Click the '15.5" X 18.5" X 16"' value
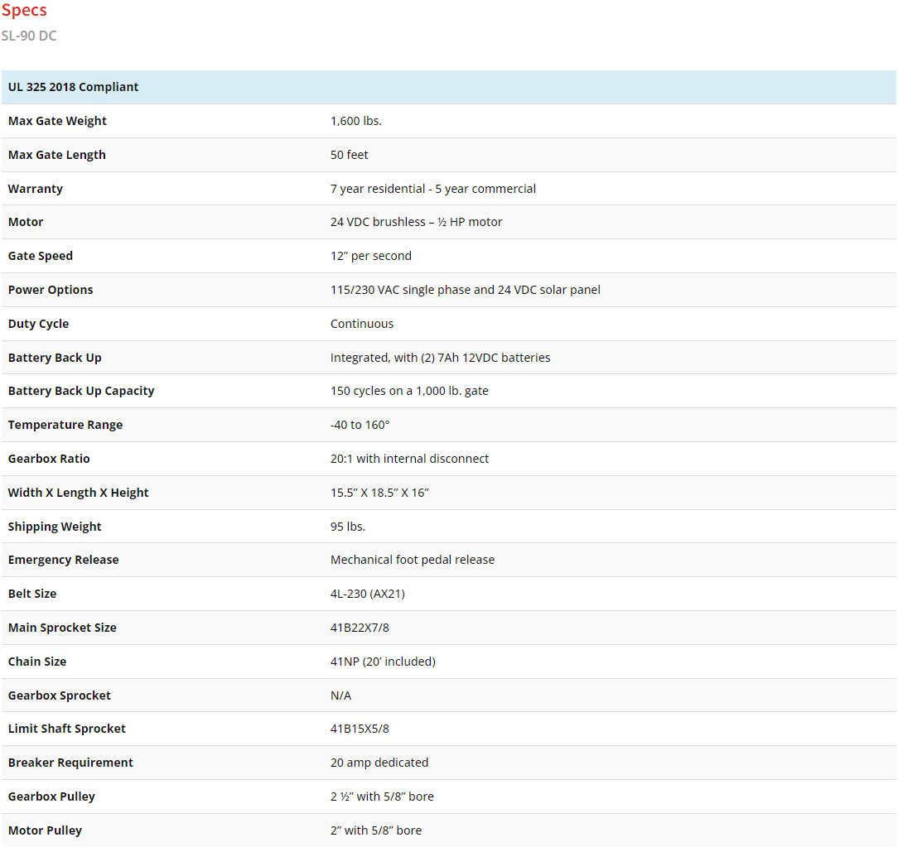Viewport: 898px width, 852px height. coord(379,493)
